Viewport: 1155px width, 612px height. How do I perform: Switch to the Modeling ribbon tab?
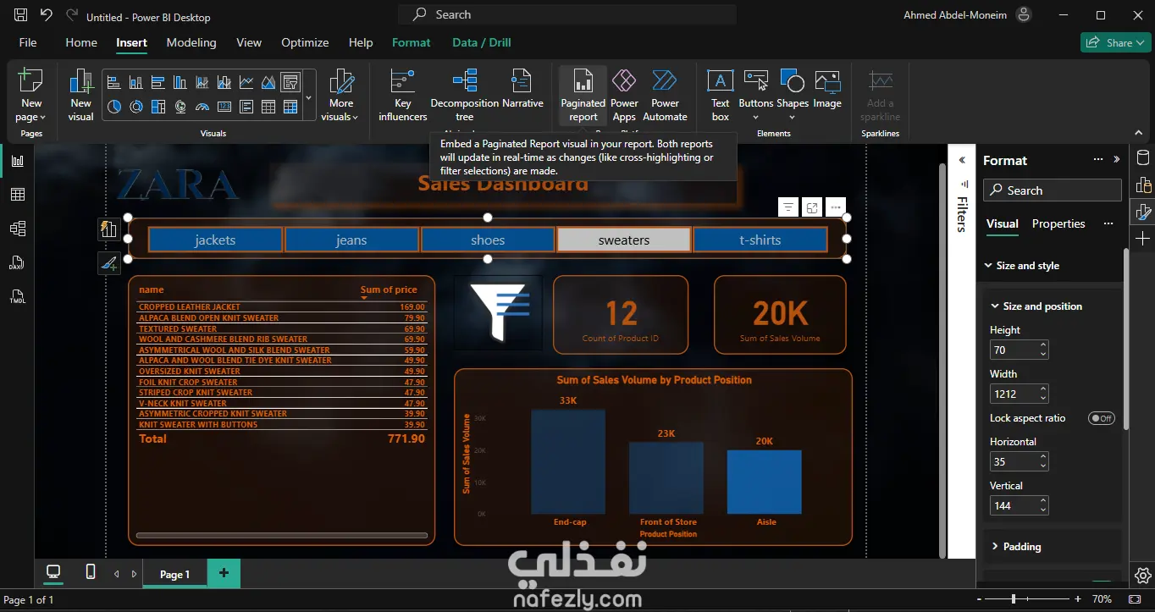point(191,42)
